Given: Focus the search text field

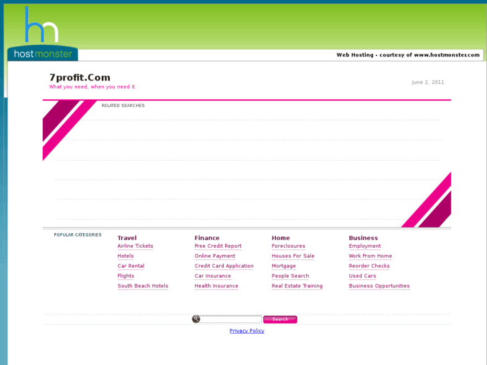Looking at the screenshot, I should point(230,319).
